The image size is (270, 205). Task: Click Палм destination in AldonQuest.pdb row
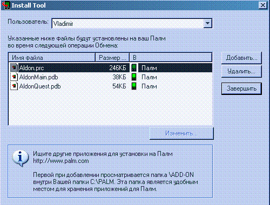click(149, 86)
